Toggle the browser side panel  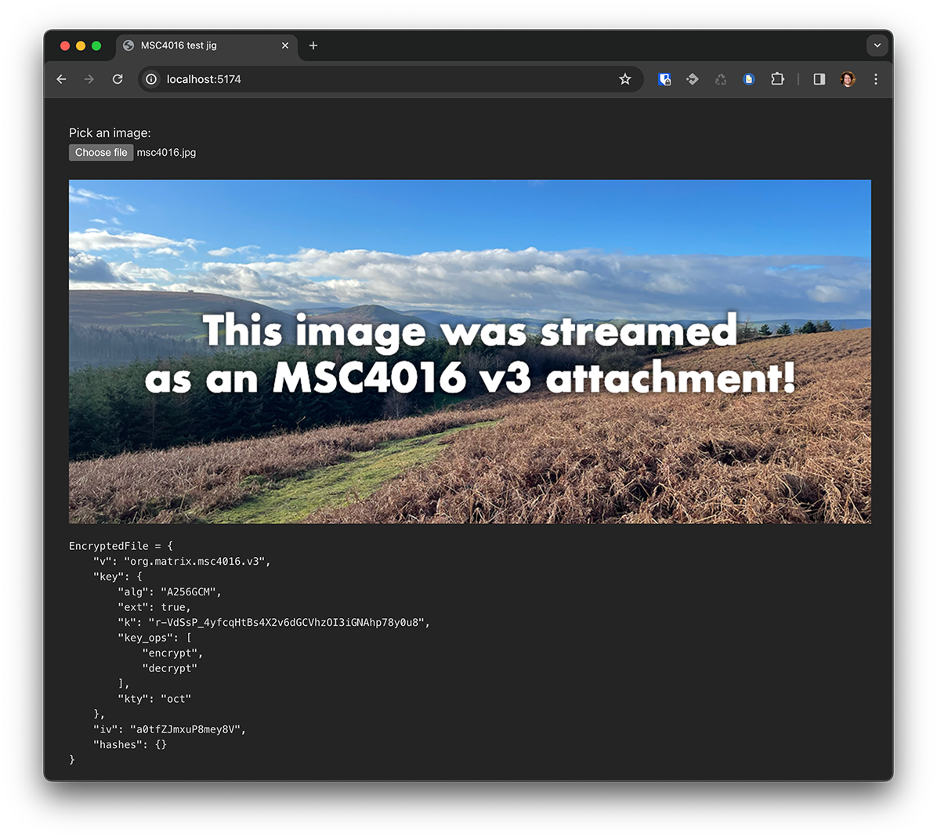819,79
